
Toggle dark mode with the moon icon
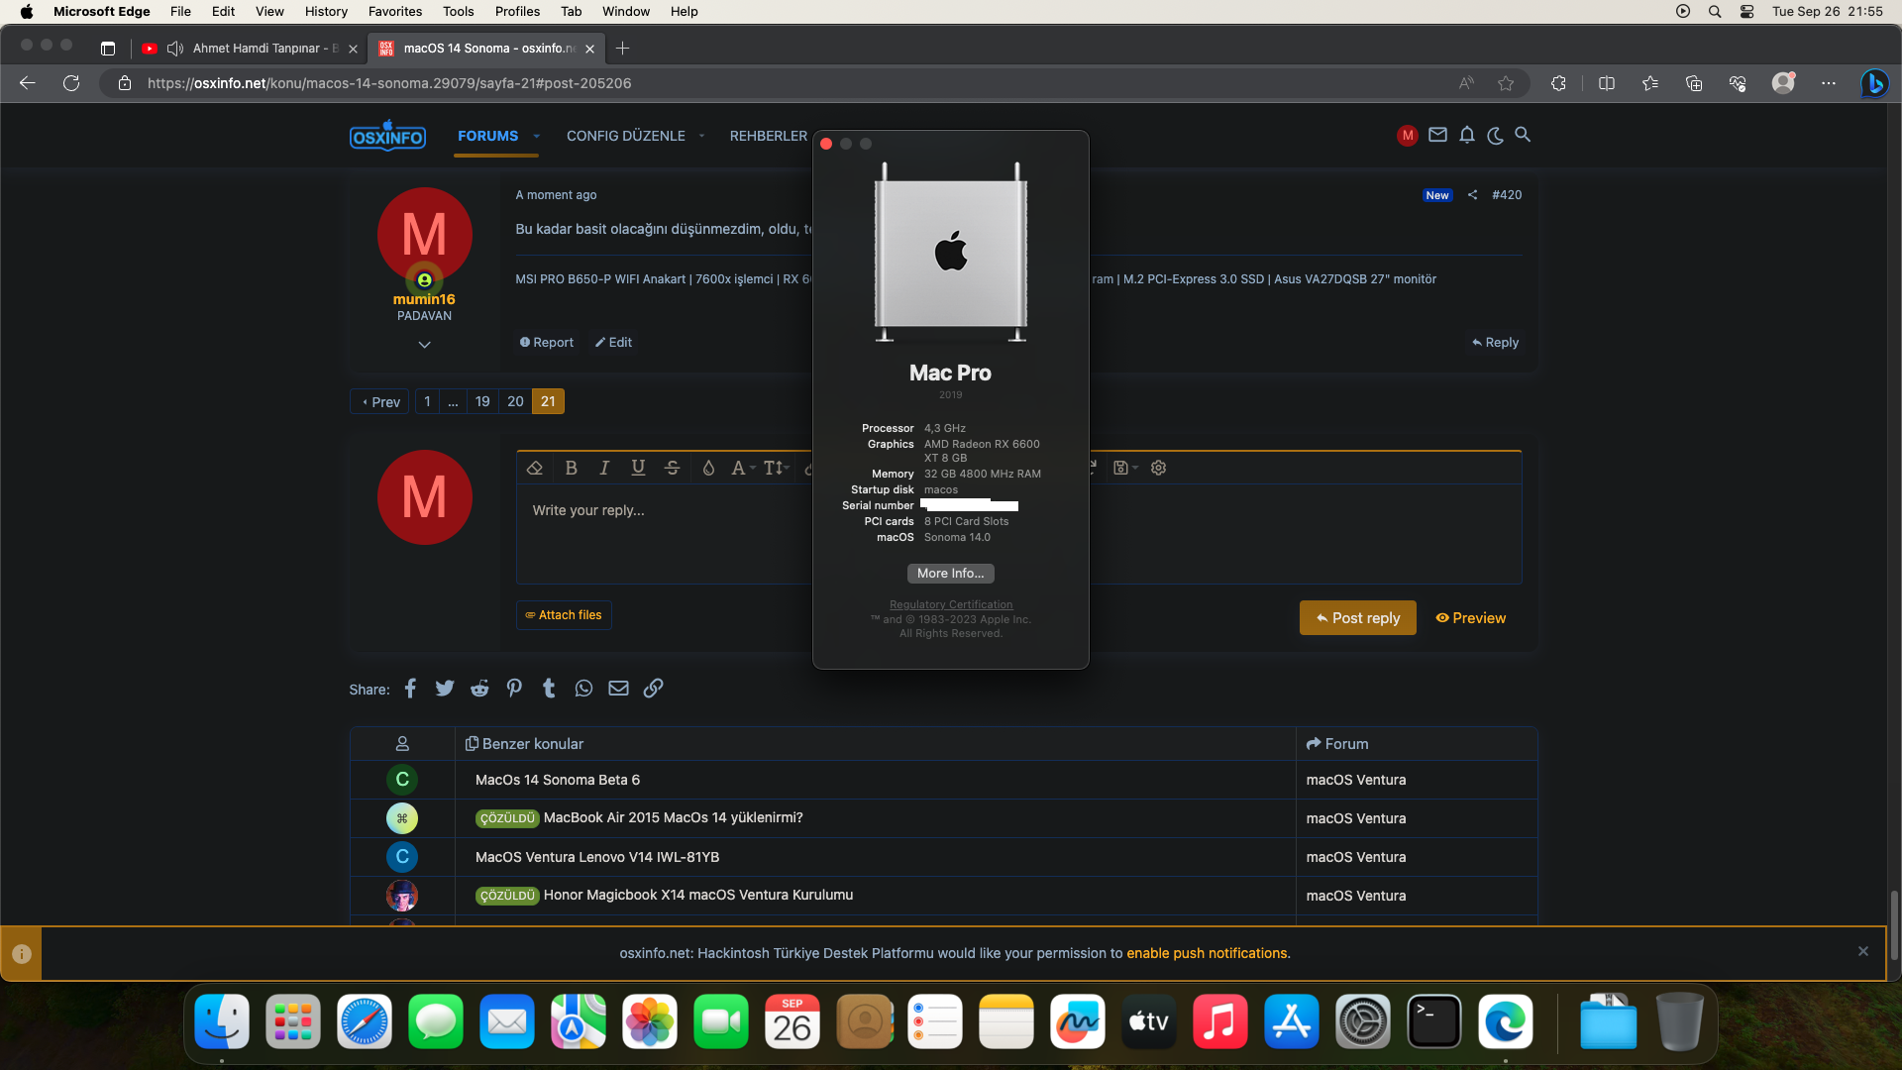(1495, 136)
